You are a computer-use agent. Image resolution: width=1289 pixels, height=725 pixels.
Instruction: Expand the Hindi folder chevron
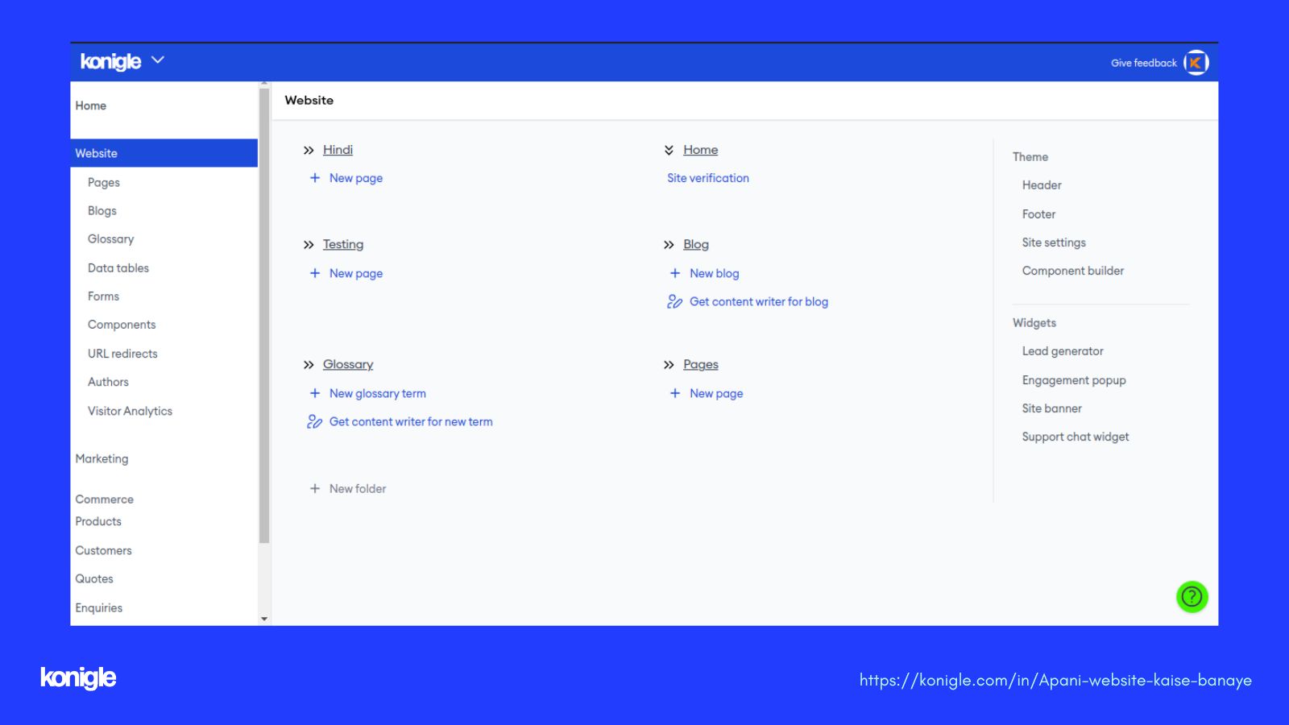pyautogui.click(x=309, y=151)
